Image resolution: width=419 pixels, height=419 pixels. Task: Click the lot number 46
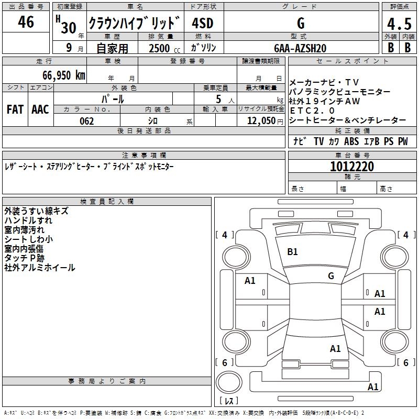click(x=26, y=22)
